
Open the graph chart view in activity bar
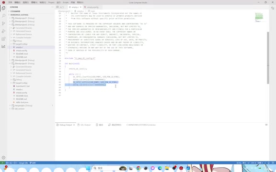[x=3, y=46]
